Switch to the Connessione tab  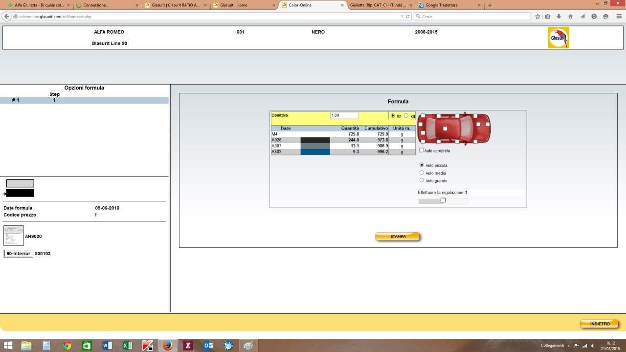click(107, 5)
